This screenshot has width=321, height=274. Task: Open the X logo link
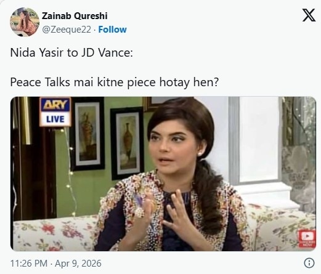(x=309, y=15)
